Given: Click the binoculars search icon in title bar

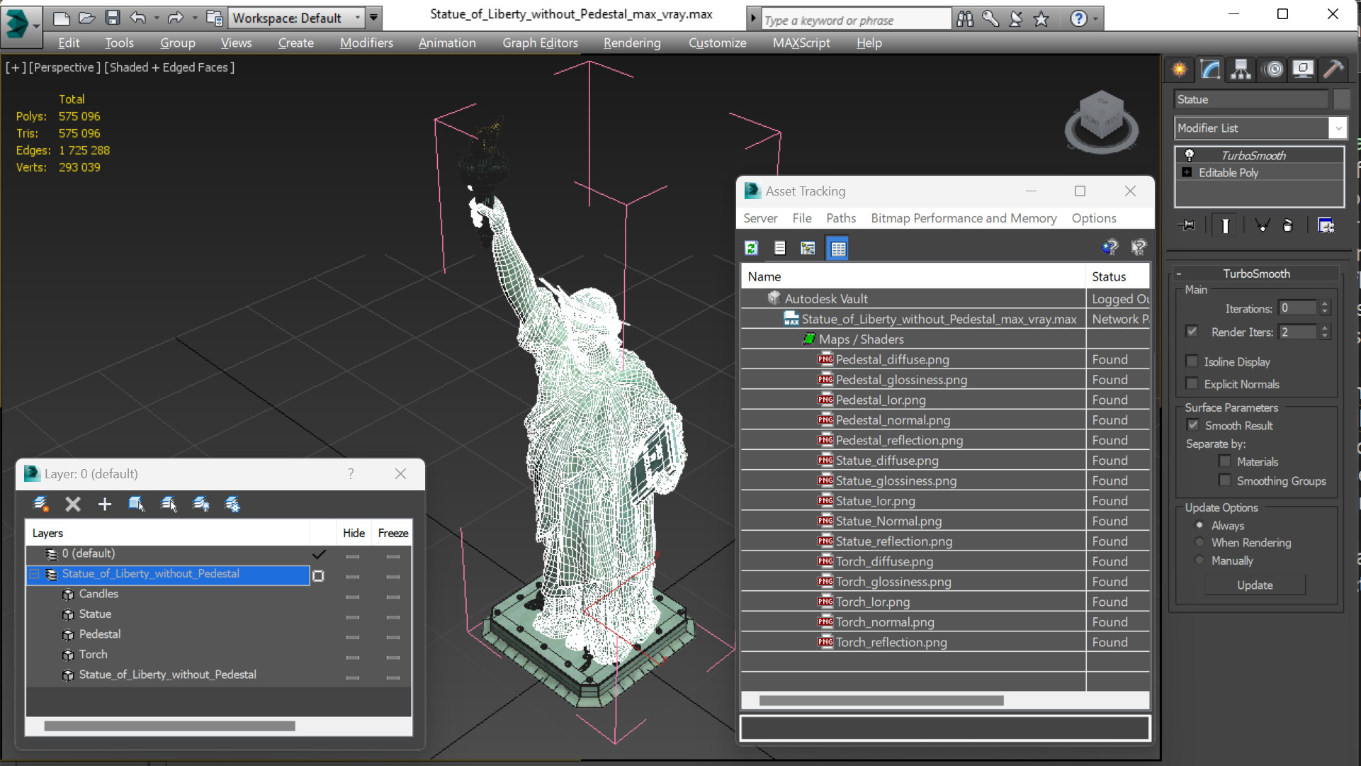Looking at the screenshot, I should (965, 19).
